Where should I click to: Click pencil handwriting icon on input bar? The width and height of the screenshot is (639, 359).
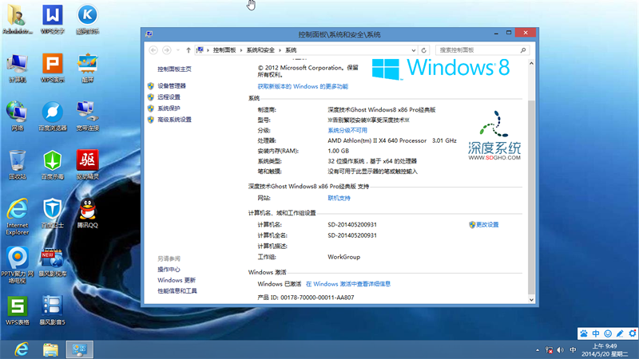(x=620, y=333)
